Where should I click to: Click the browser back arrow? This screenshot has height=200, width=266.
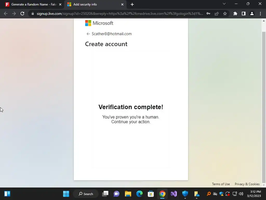click(x=6, y=14)
